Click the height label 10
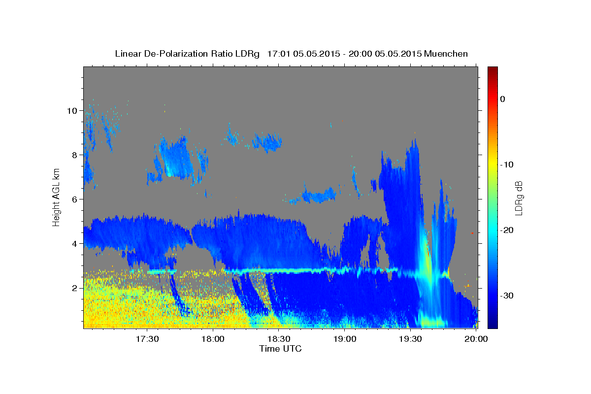 [x=72, y=111]
